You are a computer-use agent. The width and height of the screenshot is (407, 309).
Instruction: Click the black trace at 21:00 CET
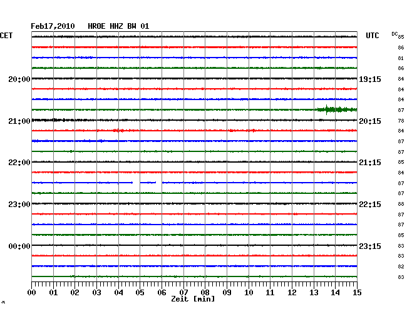(194, 120)
